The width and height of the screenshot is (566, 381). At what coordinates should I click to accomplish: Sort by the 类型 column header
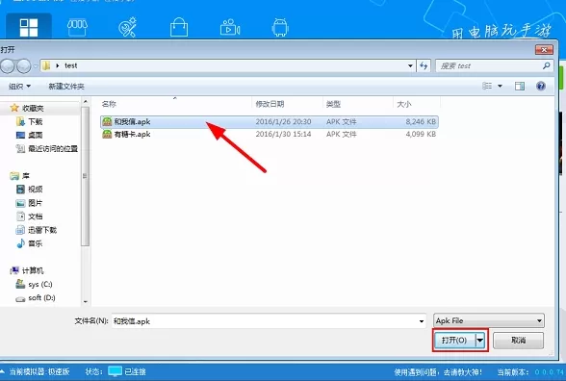357,104
